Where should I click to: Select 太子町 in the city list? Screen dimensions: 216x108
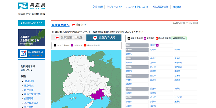pos(177,102)
